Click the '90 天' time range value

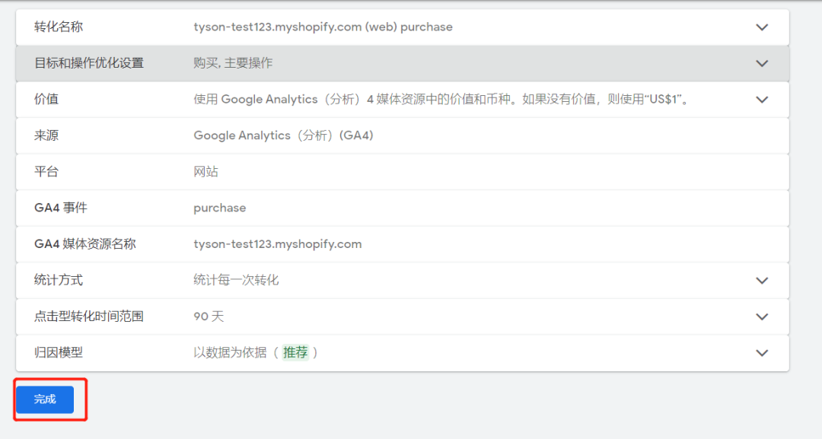click(209, 317)
